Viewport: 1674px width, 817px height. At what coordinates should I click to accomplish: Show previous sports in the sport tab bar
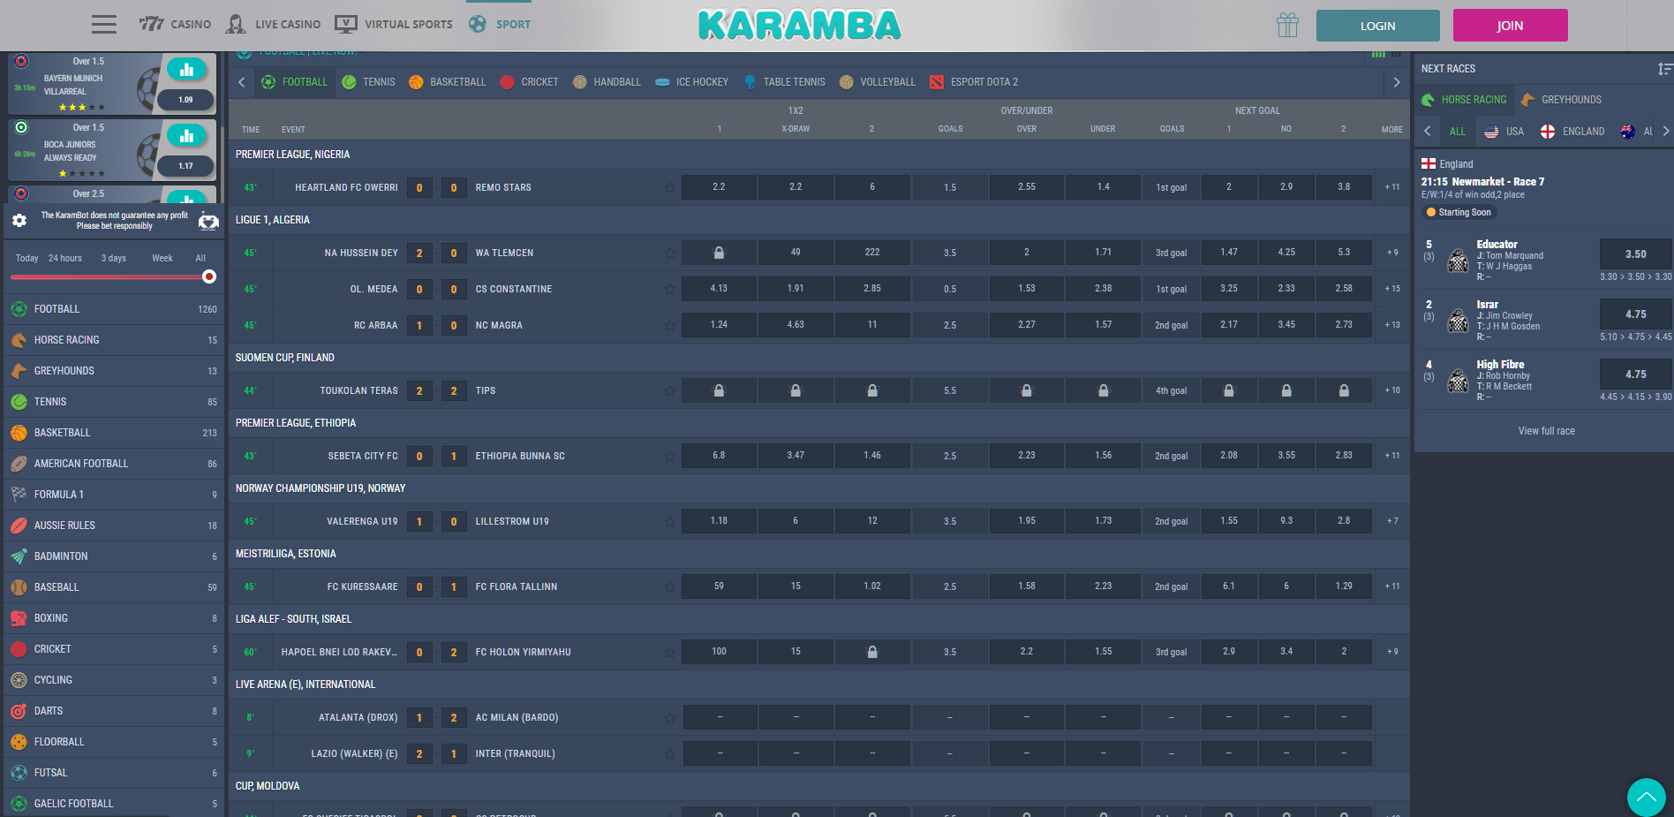tap(242, 82)
